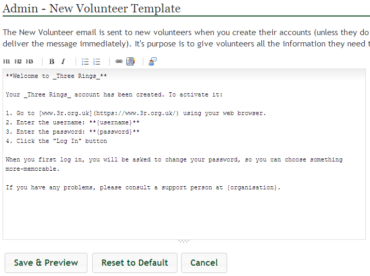
Task: Insert a bulleted list
Action: pos(85,61)
